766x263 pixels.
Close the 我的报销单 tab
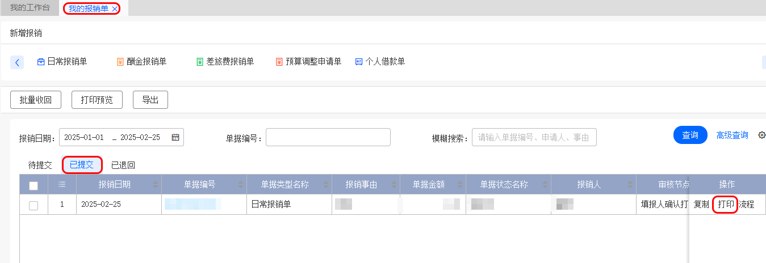[115, 9]
